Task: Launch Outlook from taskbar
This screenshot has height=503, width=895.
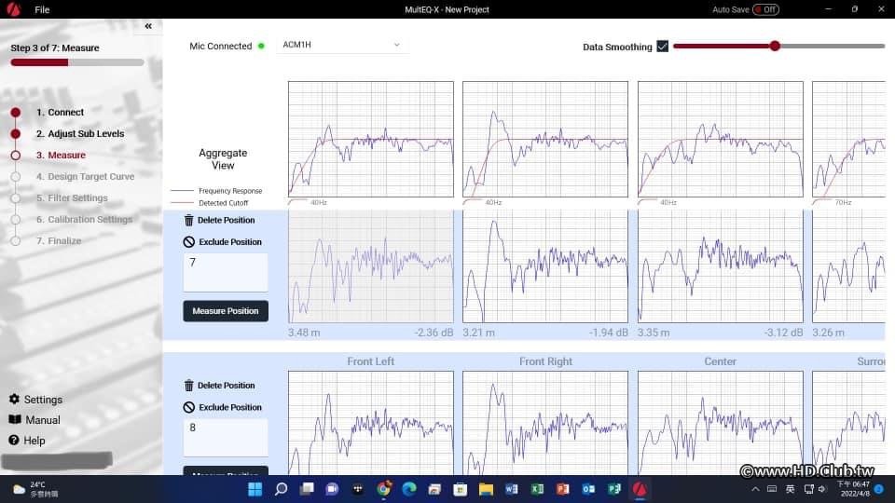Action: point(588,489)
